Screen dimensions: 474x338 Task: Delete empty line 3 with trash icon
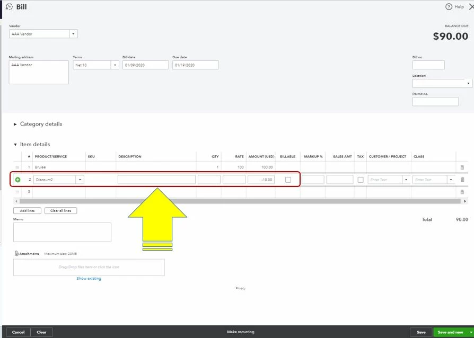(462, 192)
